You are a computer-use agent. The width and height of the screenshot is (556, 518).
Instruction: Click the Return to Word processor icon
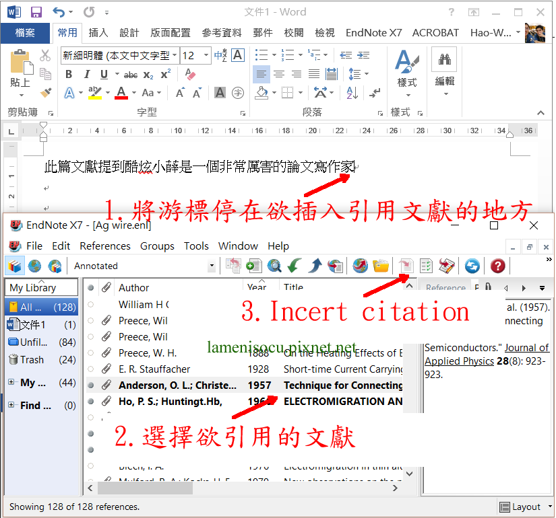pyautogui.click(x=447, y=266)
